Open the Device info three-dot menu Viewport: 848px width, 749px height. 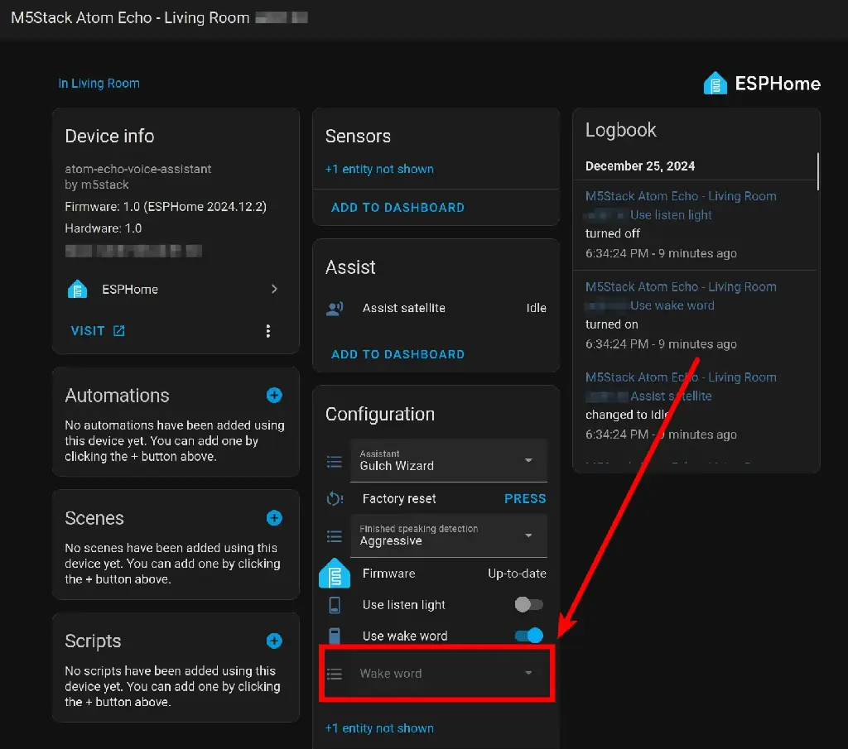click(267, 331)
